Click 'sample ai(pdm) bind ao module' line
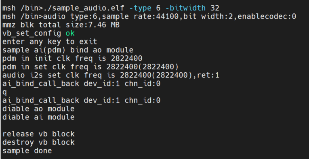Viewport: 309px width, 159px height. click(68, 50)
